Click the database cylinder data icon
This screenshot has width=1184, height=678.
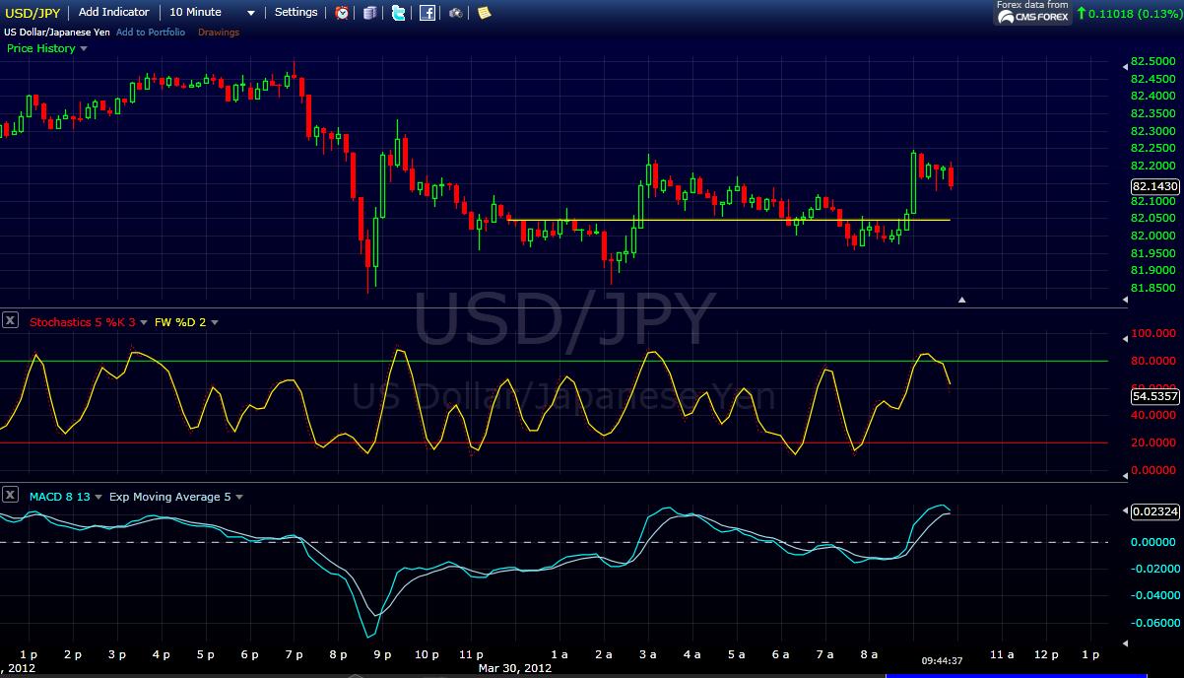369,13
